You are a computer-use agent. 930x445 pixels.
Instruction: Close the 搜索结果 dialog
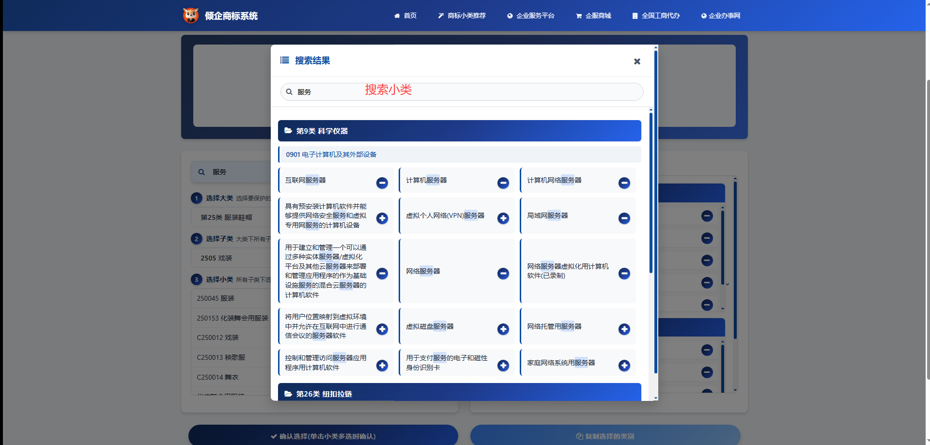[637, 61]
